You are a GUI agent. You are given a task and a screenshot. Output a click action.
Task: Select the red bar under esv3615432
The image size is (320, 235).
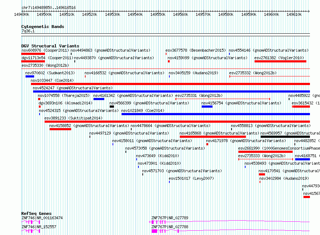pyautogui.click(x=301, y=107)
